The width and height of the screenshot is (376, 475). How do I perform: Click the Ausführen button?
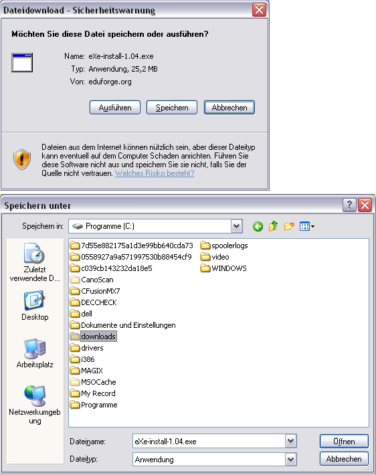pyautogui.click(x=115, y=108)
